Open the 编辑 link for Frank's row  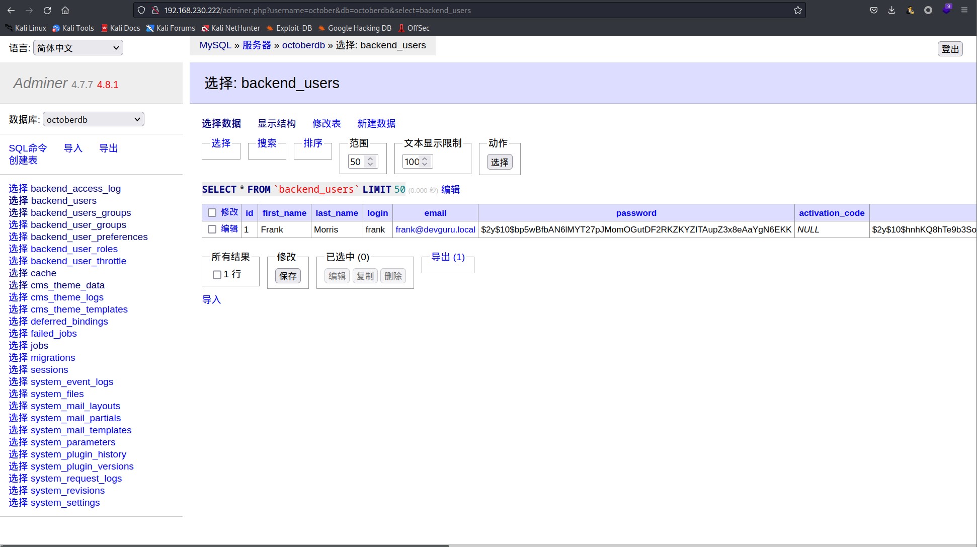[229, 229]
